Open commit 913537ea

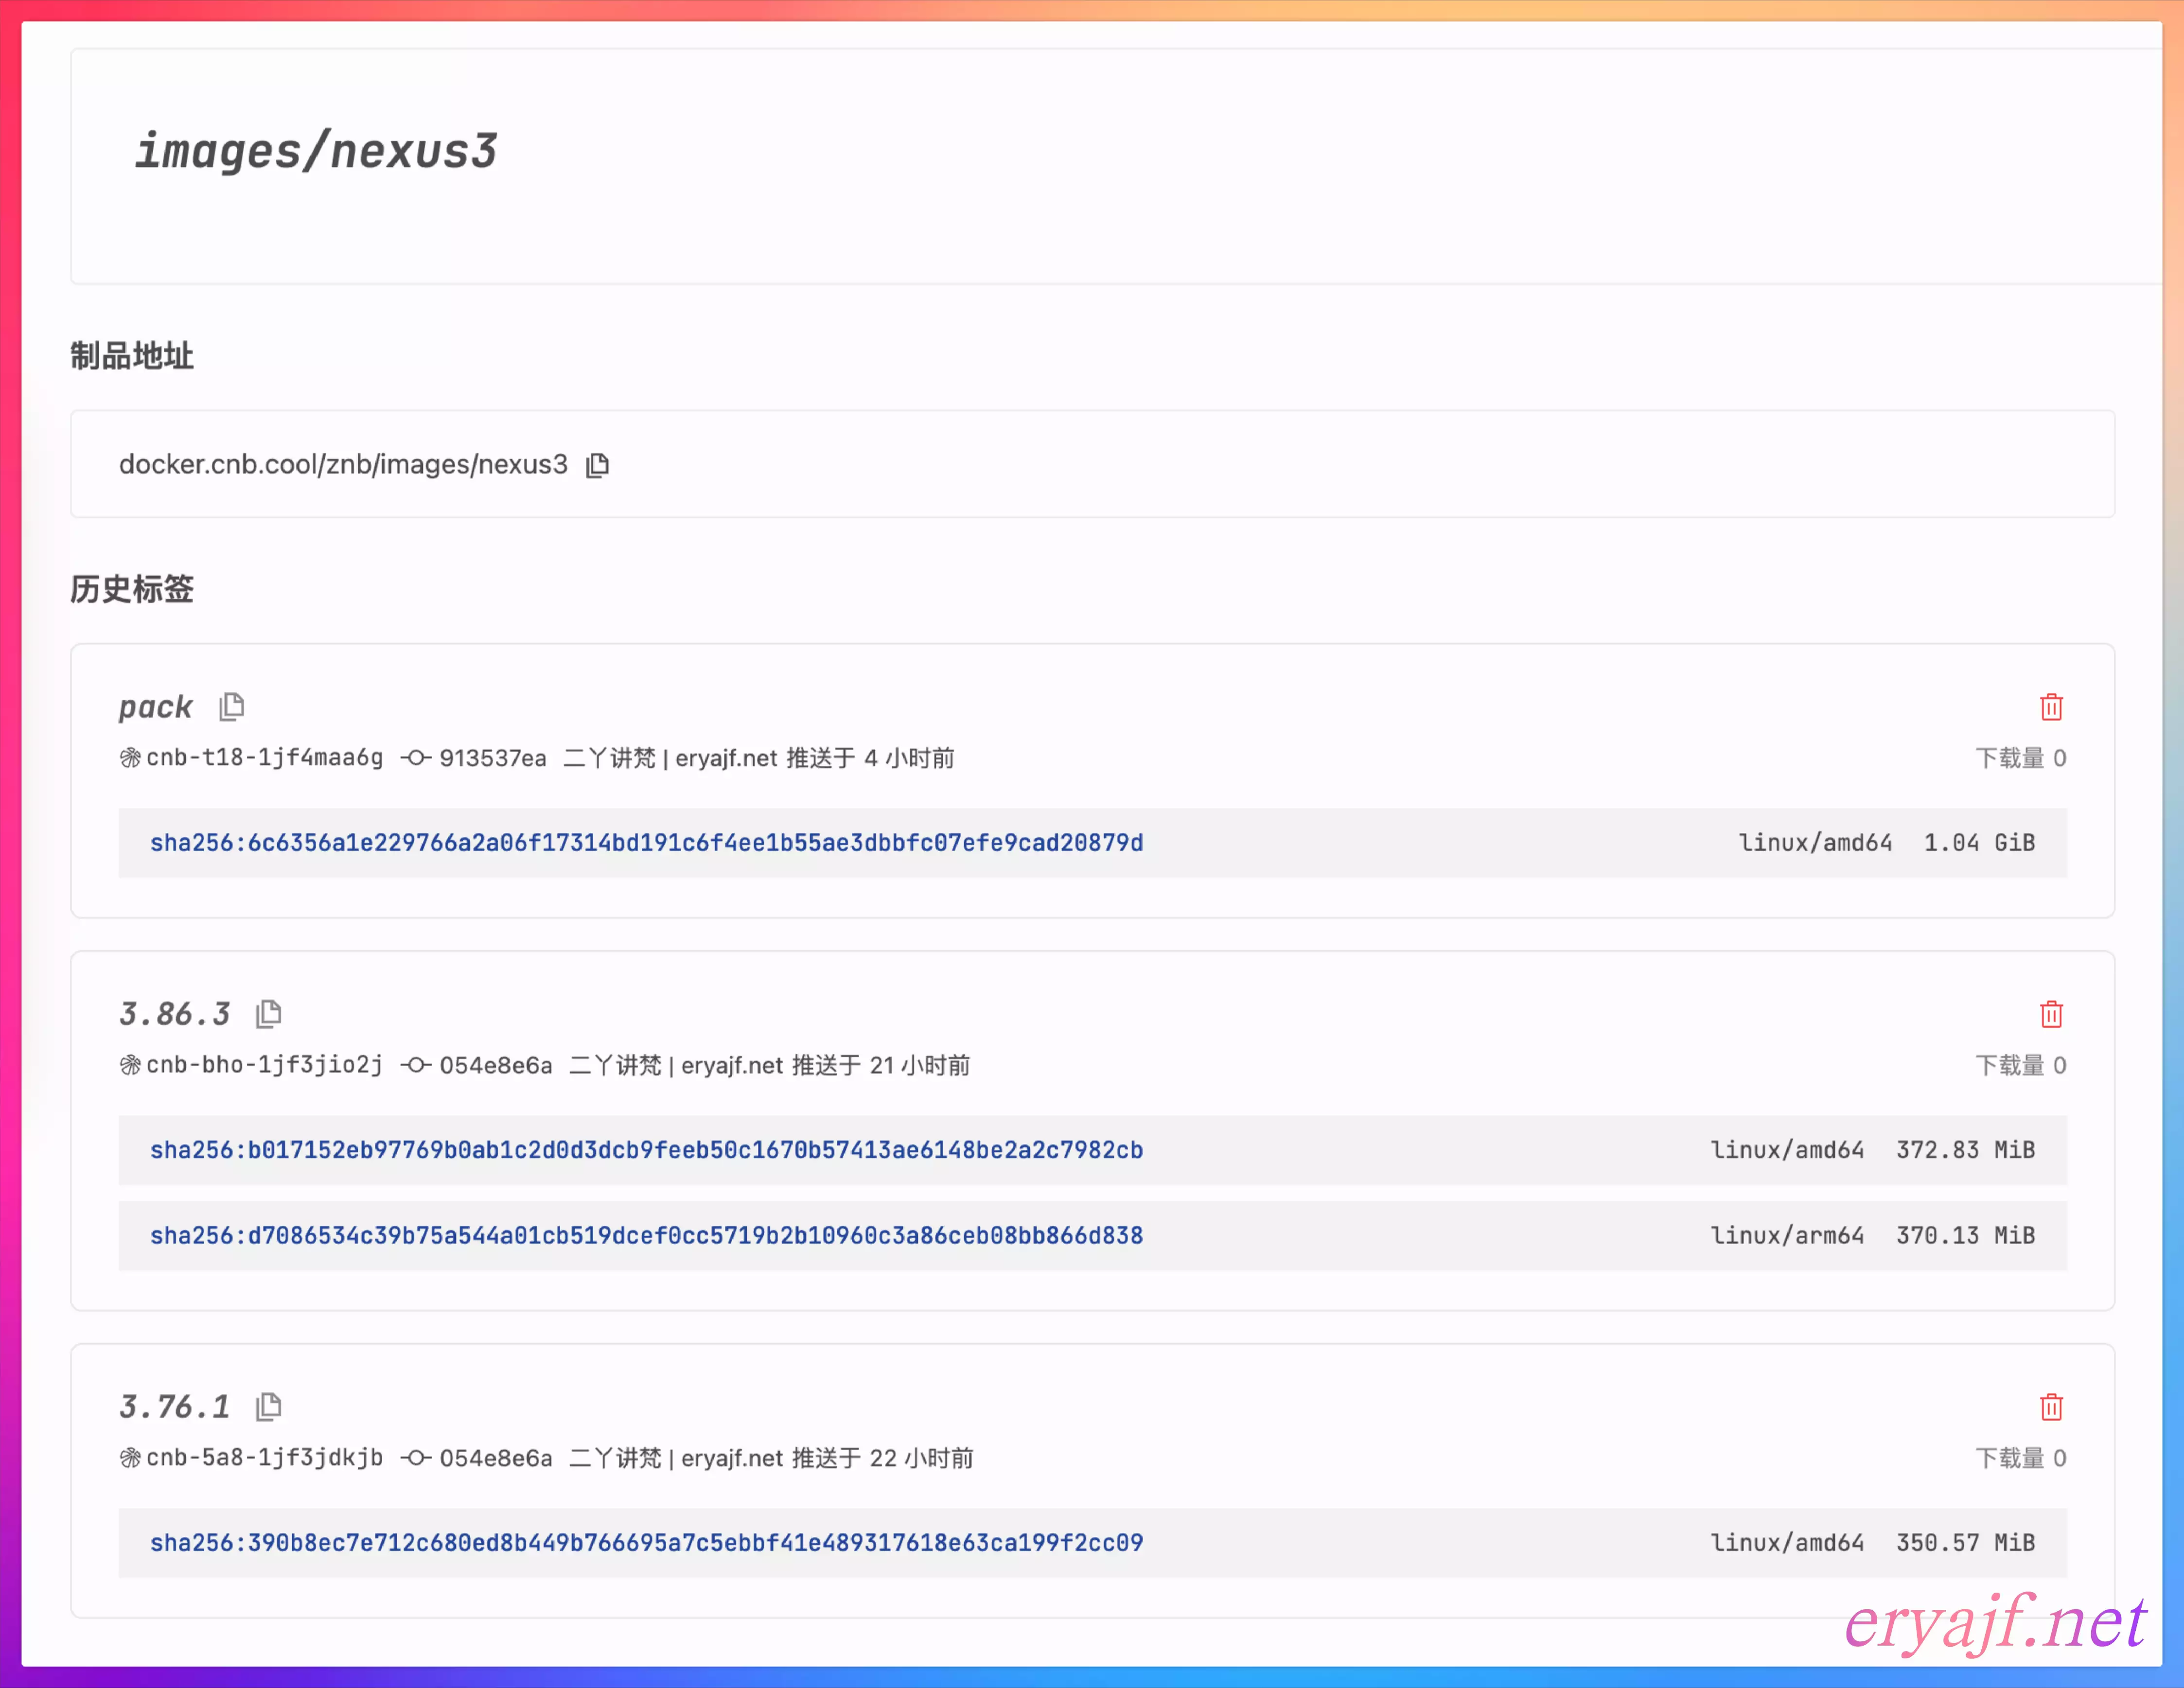tap(492, 758)
